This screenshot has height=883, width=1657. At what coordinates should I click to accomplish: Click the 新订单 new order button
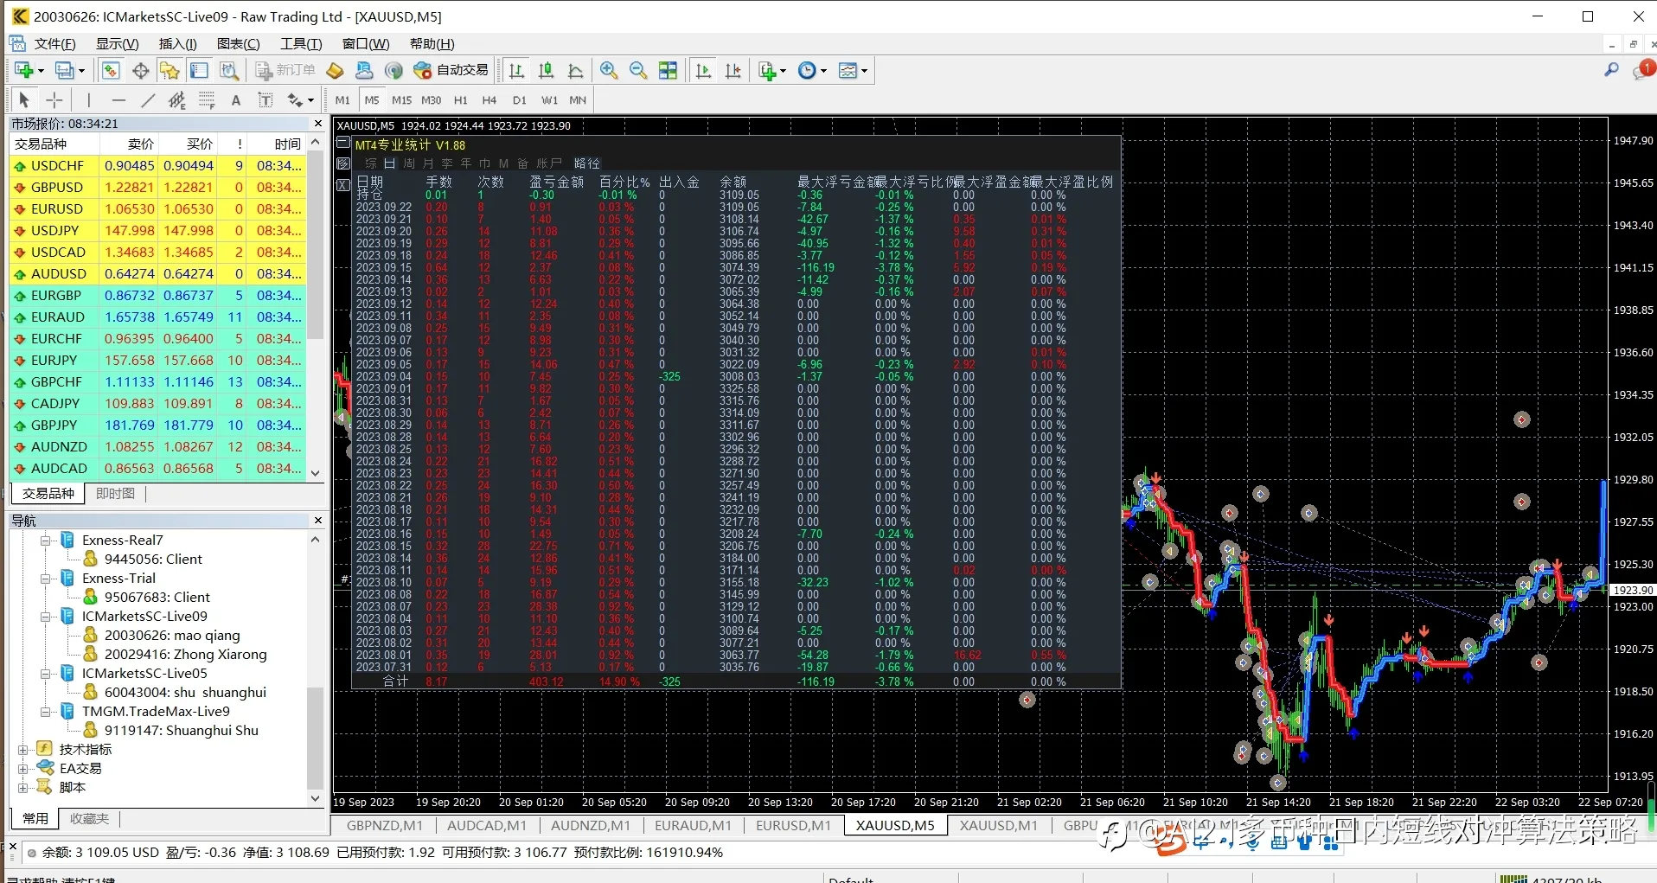(x=286, y=70)
